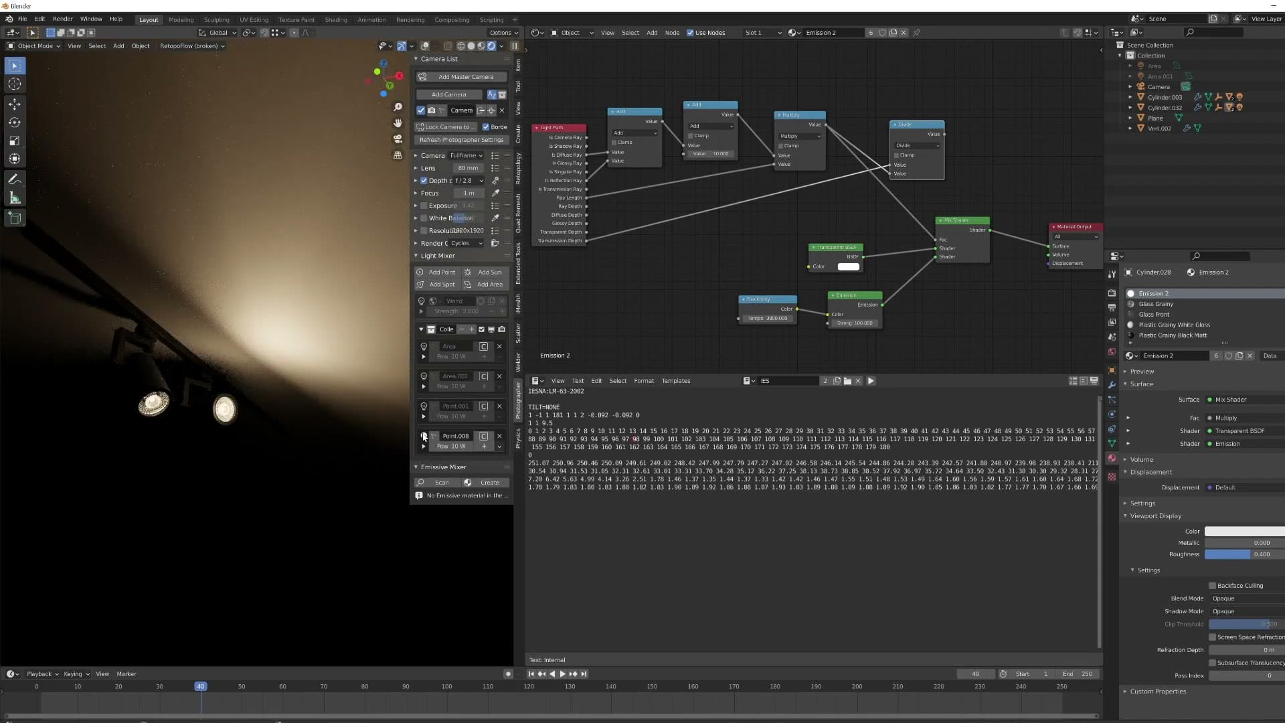Enable Screen Space Refraction checkbox
Screen dimensions: 1285x723
[x=1212, y=637]
